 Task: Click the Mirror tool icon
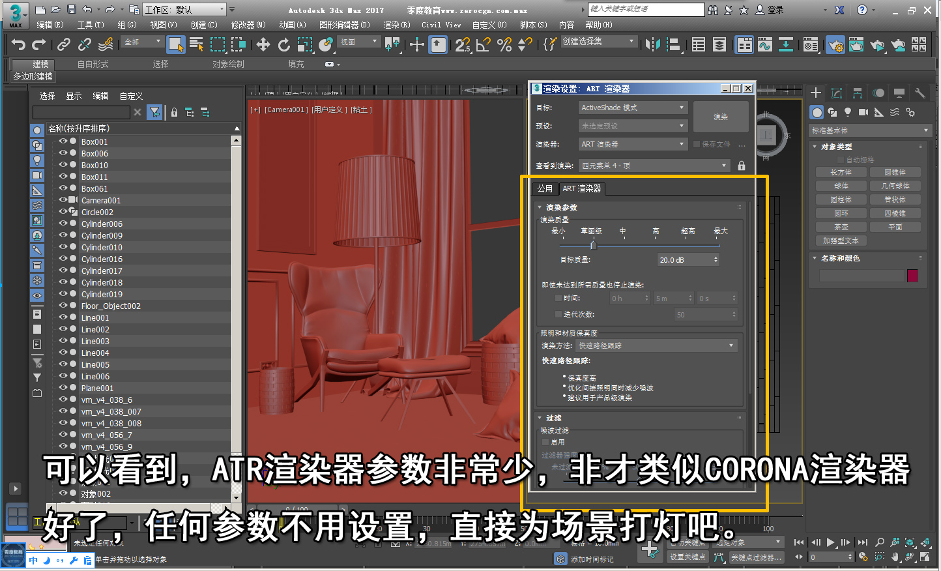point(652,44)
